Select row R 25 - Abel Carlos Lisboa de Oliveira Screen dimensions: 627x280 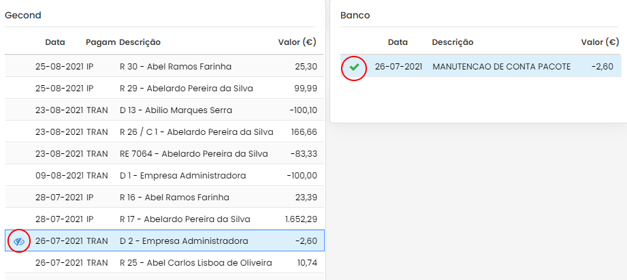click(165, 263)
